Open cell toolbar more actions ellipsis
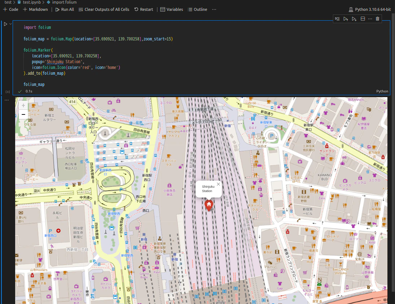395x304 pixels. (x=370, y=19)
